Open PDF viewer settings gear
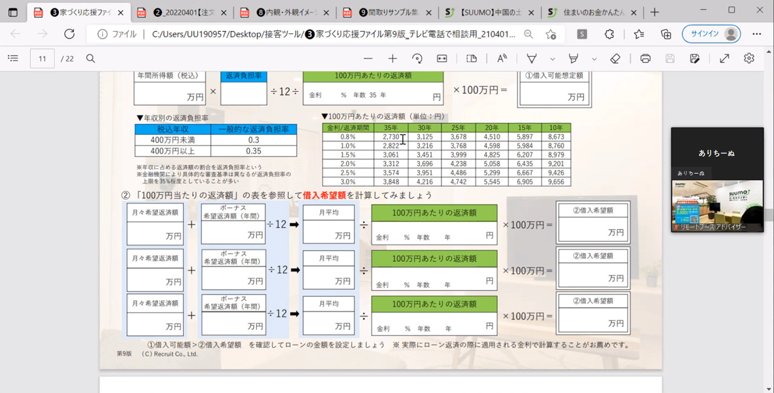This screenshot has width=774, height=393. click(749, 59)
